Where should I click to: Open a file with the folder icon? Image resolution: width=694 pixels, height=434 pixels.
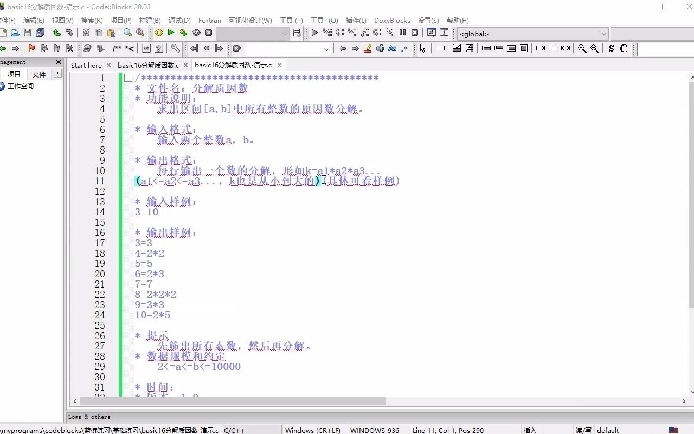tap(15, 33)
